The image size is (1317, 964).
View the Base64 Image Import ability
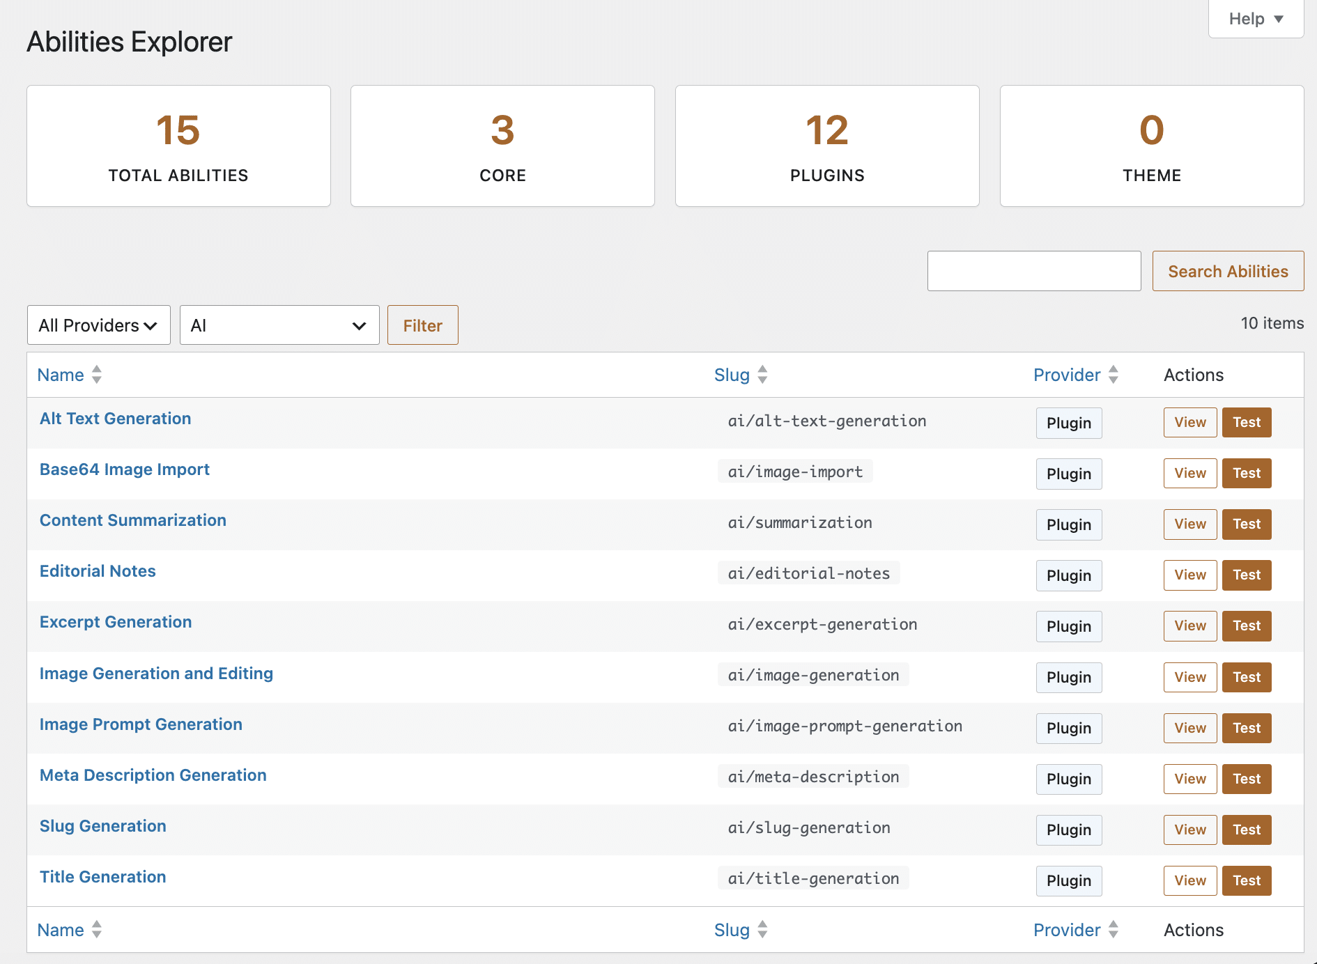tap(1190, 473)
